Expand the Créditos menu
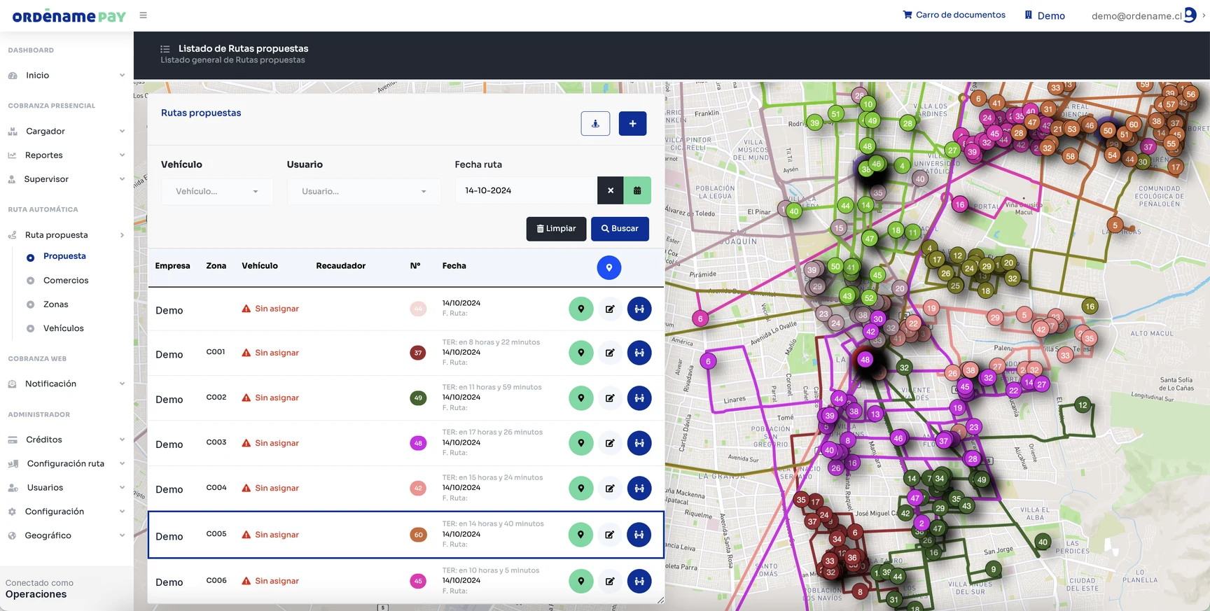This screenshot has width=1210, height=611. point(67,440)
